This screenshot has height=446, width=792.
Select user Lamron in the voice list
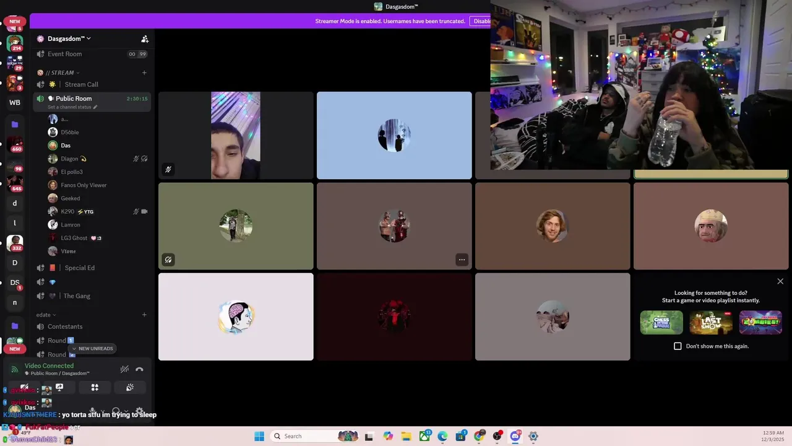pyautogui.click(x=98, y=225)
